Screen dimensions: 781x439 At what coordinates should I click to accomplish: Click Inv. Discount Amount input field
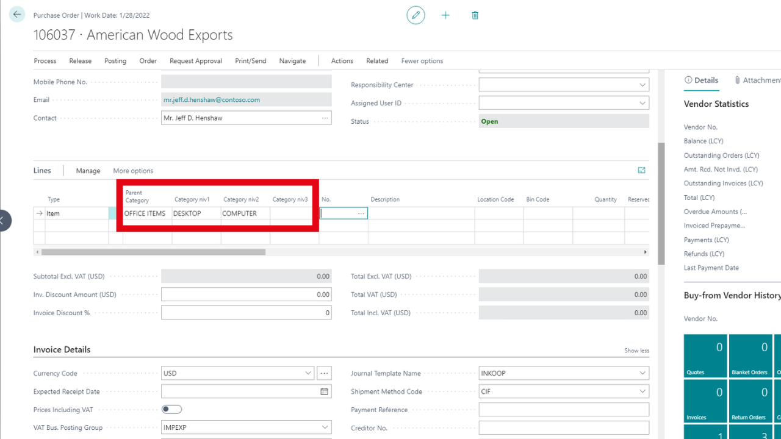[x=247, y=294]
